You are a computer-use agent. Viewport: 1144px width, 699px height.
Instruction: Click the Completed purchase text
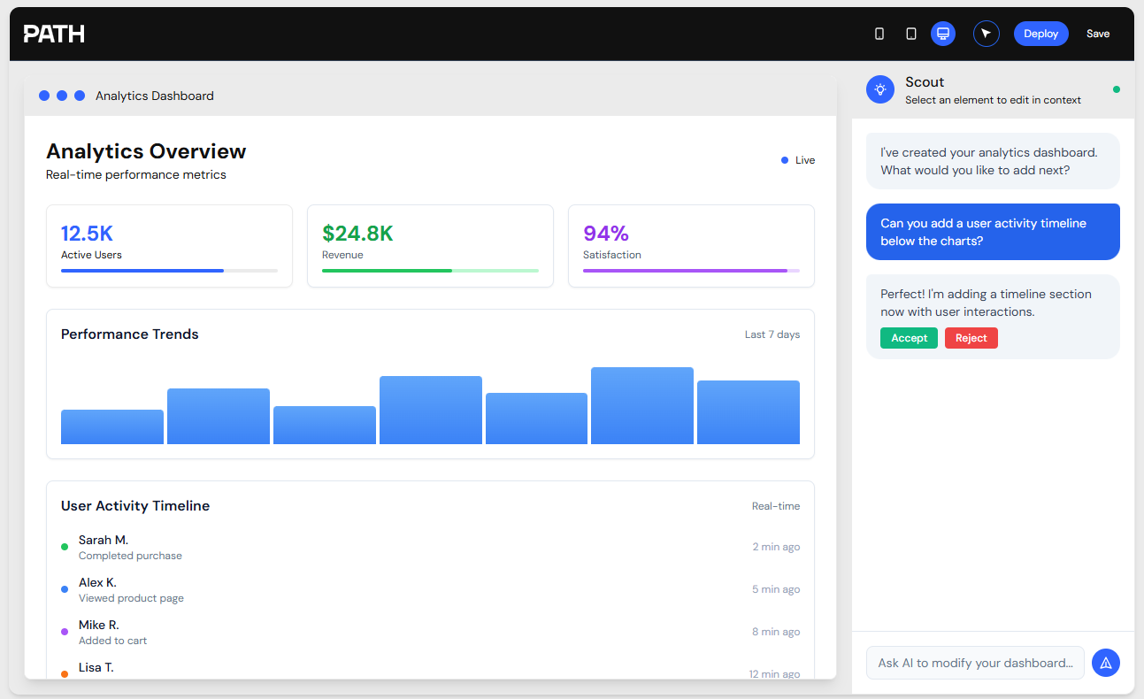tap(130, 556)
